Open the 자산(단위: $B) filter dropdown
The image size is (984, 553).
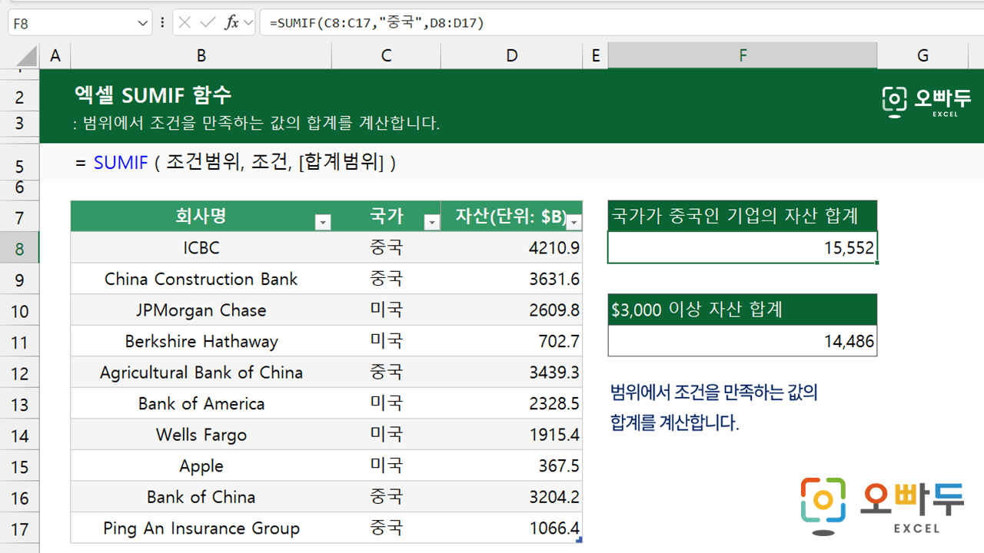[574, 222]
